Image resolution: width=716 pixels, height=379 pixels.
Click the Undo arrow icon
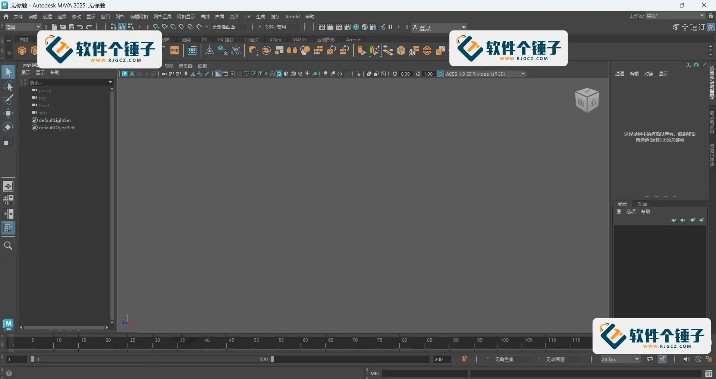click(80, 27)
